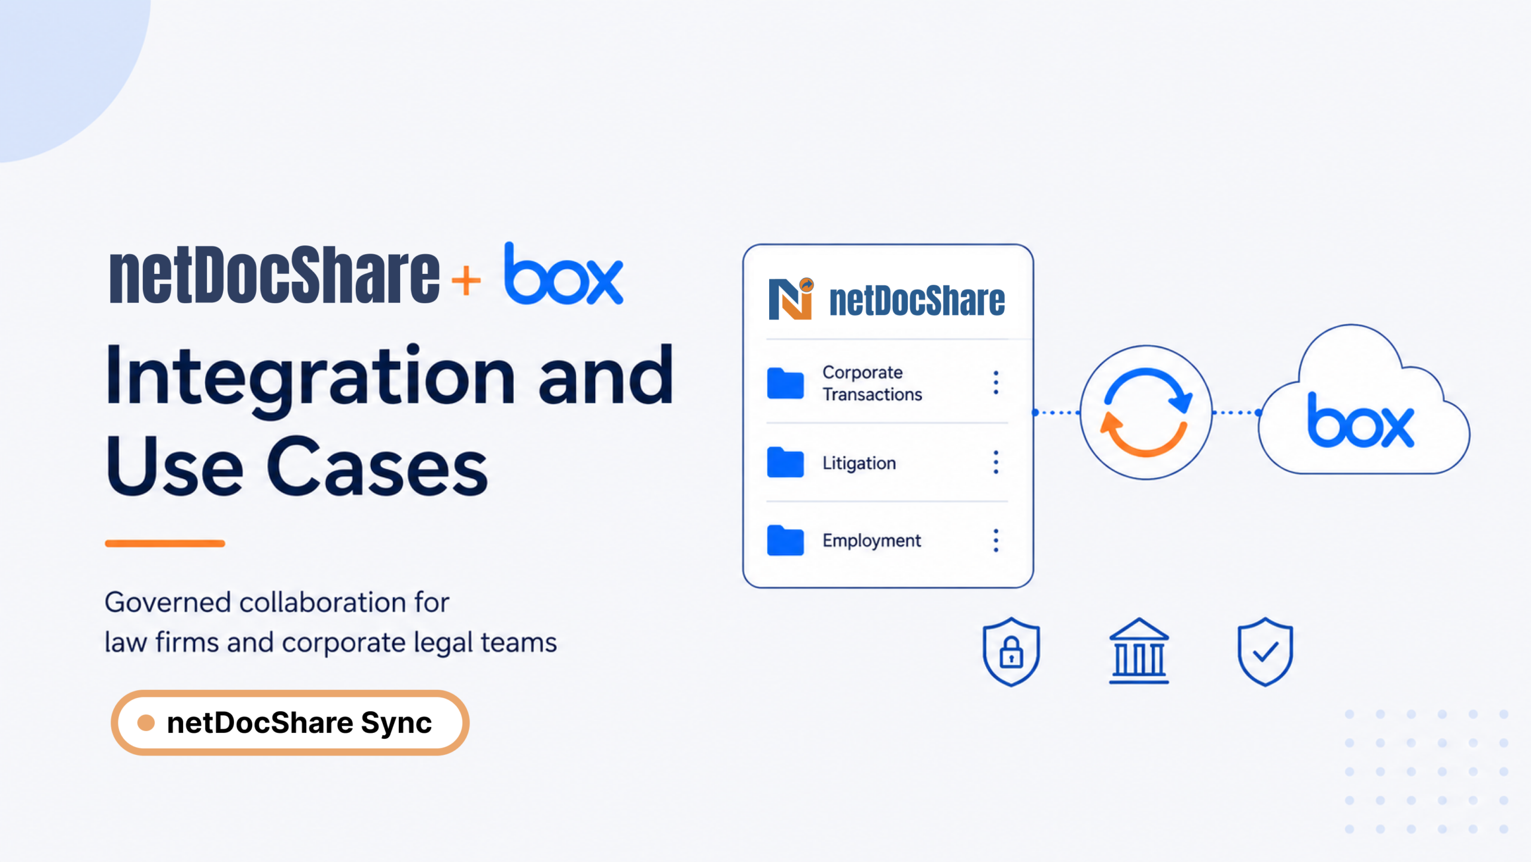
Task: Click the Corporate Transactions folder icon
Action: [785, 383]
